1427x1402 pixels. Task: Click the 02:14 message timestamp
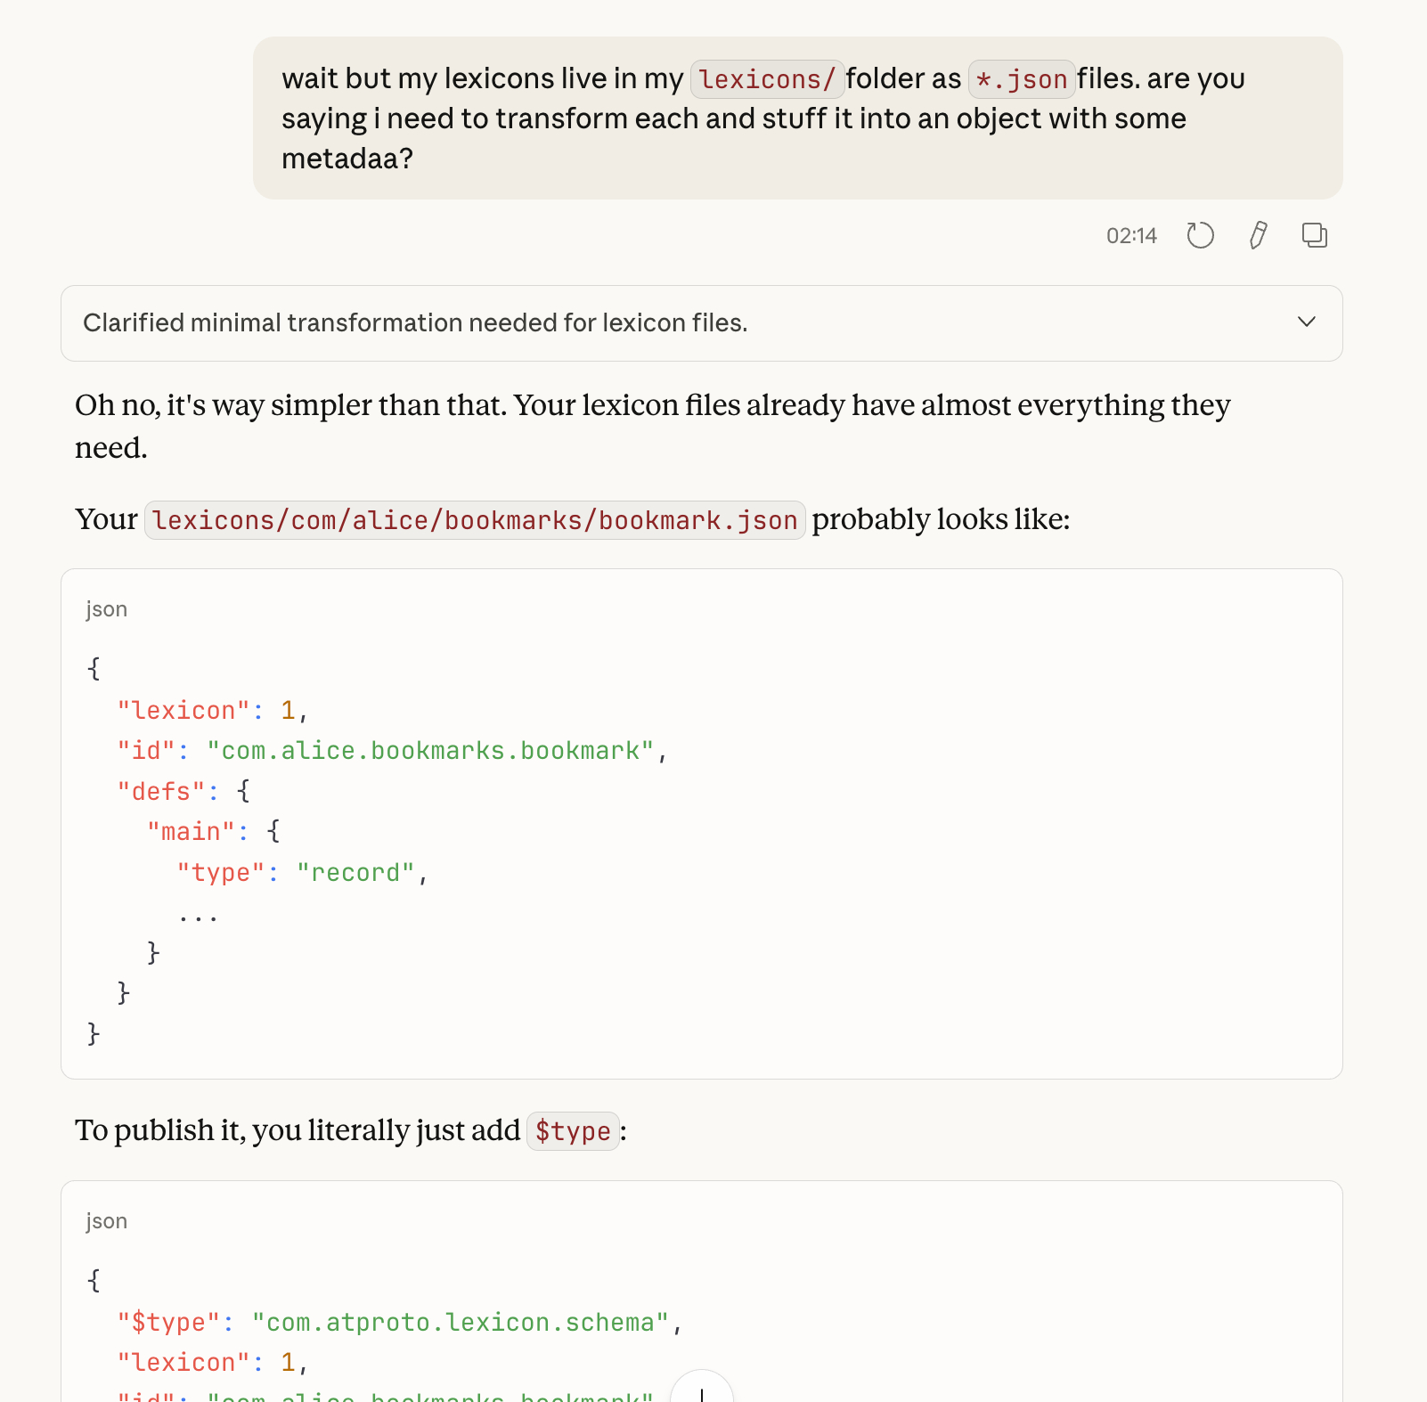pos(1130,236)
